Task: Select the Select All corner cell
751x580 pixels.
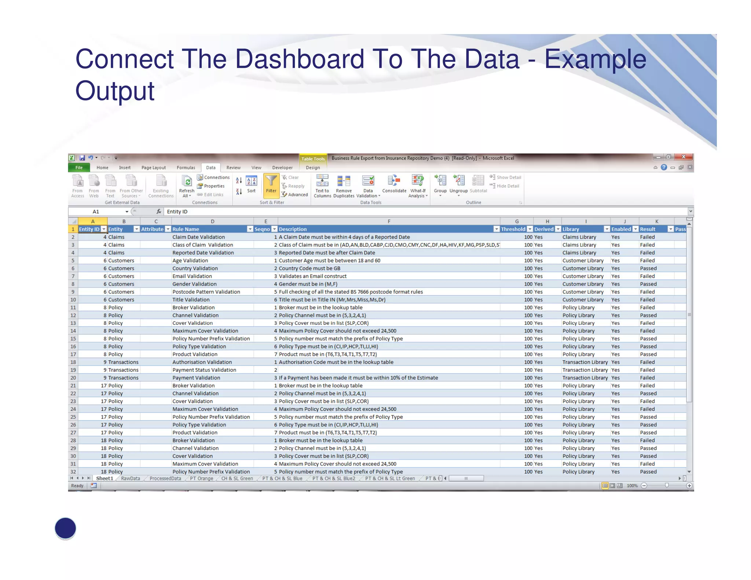Action: click(x=73, y=221)
